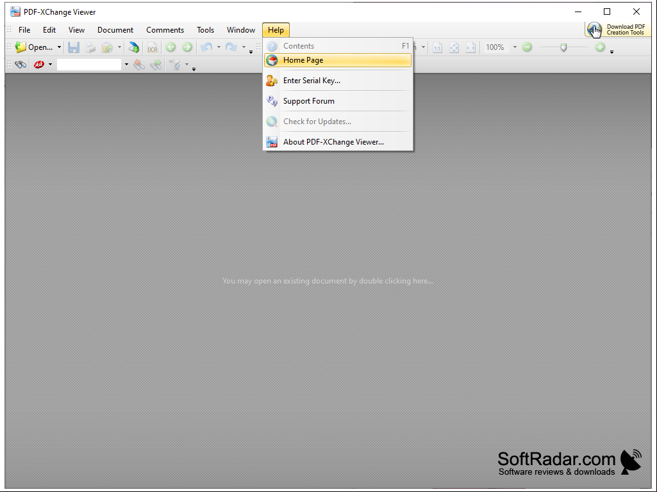Click the Fit Width icon
Screen dimensions: 657x492
471,47
